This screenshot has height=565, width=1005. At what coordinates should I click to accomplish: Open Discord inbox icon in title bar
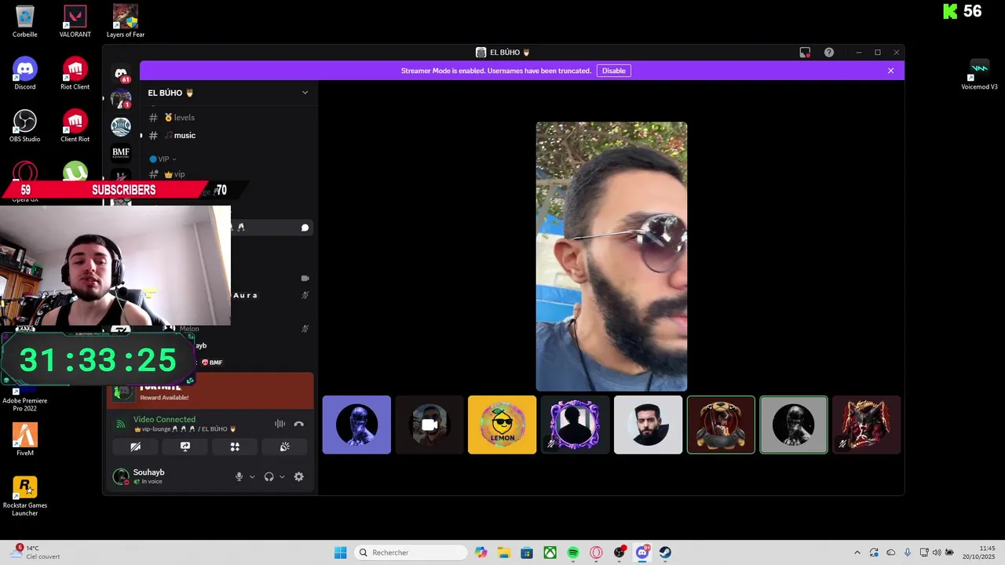[x=805, y=53]
